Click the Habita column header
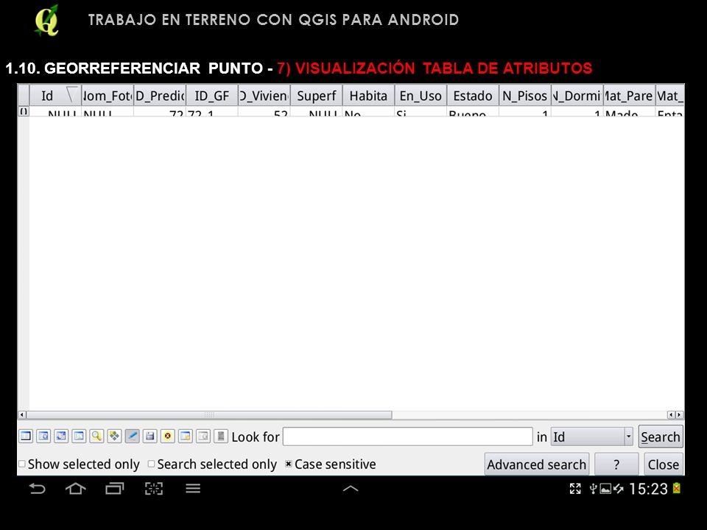The width and height of the screenshot is (707, 530). (368, 96)
